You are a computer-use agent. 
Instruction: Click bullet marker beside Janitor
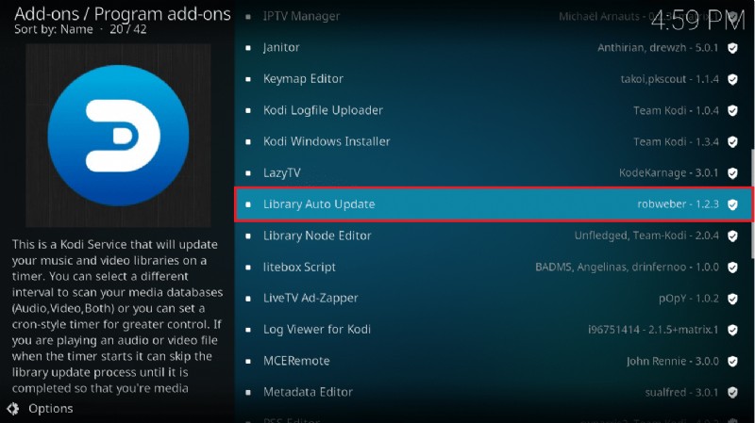point(248,48)
